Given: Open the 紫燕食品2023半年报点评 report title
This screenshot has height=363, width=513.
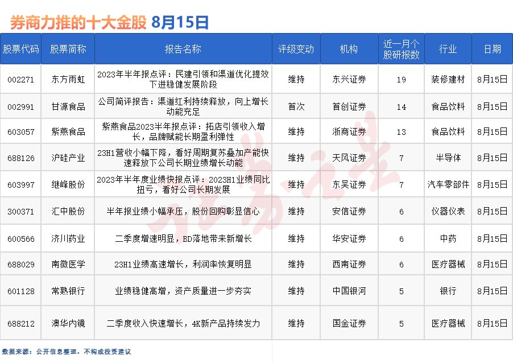Looking at the screenshot, I should pos(183,131).
